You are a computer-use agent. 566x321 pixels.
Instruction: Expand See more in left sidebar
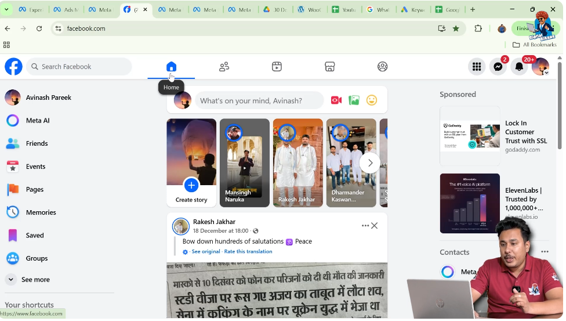(x=35, y=280)
